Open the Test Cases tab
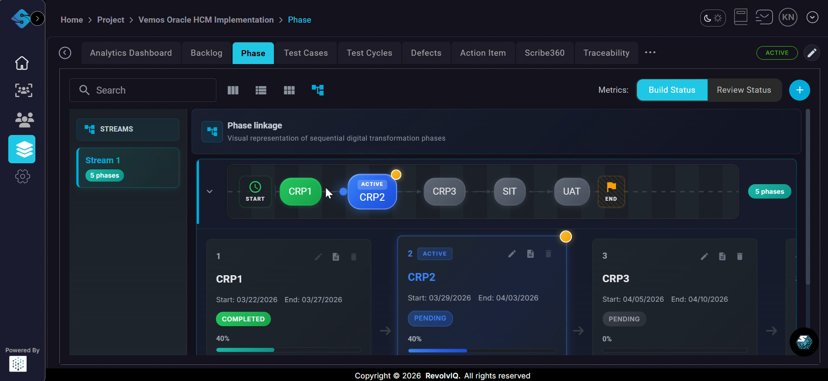The width and height of the screenshot is (828, 381). click(x=306, y=53)
